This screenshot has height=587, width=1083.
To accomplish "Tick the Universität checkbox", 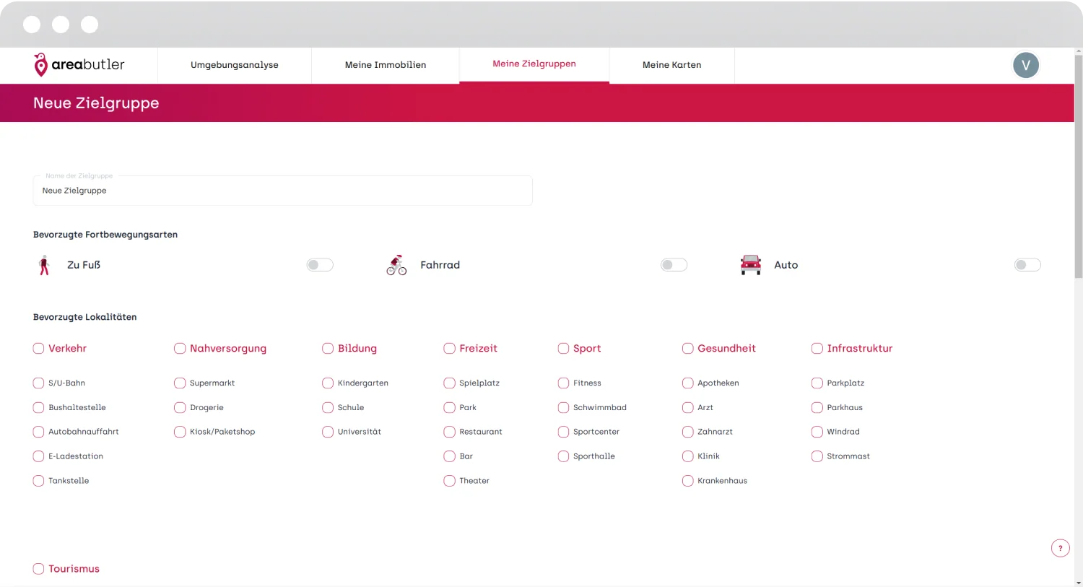I will pyautogui.click(x=328, y=432).
